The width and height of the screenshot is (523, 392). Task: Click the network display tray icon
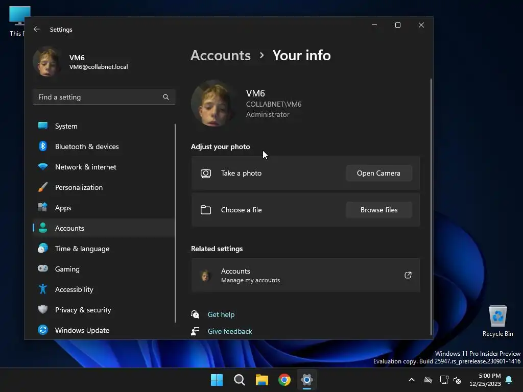pos(444,380)
